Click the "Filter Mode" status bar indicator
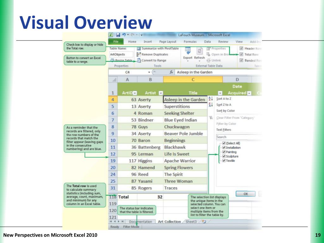Image resolution: width=324 pixels, height=243 pixels. coord(131,227)
